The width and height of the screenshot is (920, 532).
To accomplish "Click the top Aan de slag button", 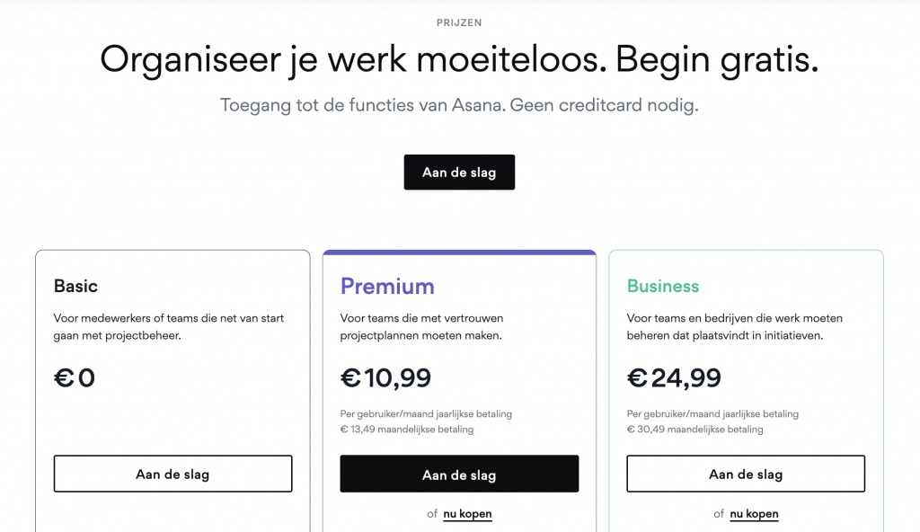I will click(459, 173).
